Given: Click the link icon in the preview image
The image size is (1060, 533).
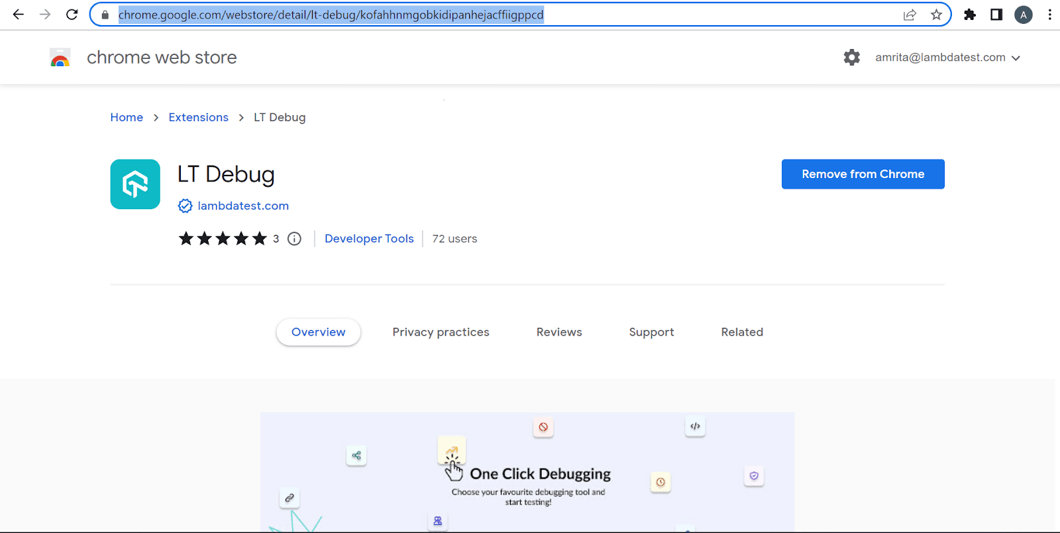Looking at the screenshot, I should pyautogui.click(x=290, y=498).
